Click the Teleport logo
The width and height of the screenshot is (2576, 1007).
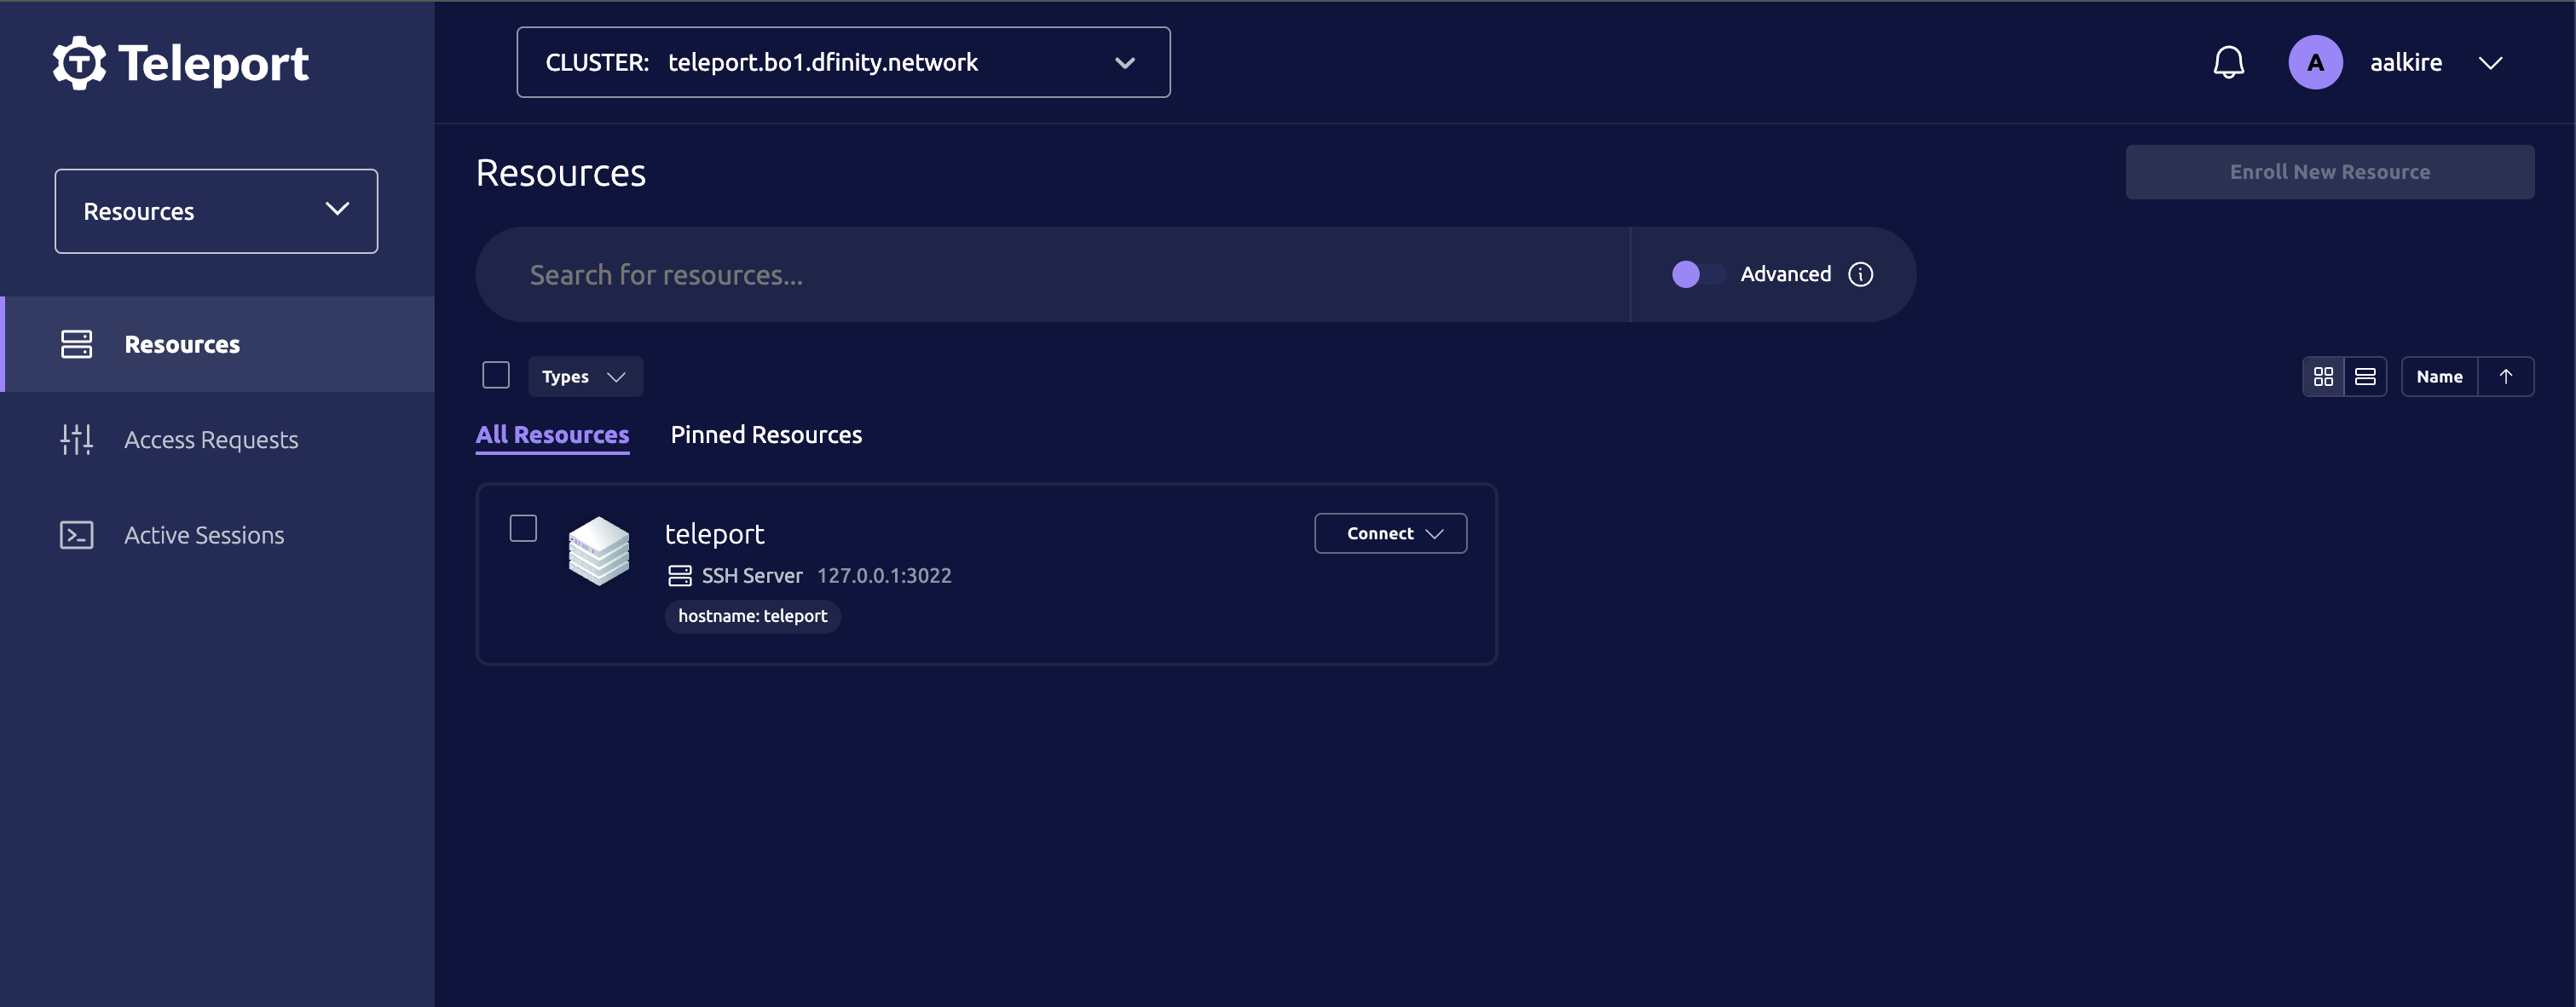tap(181, 63)
